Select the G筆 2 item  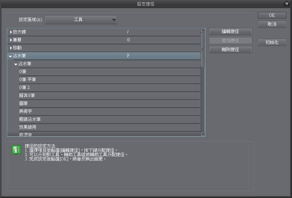[x=110, y=87]
